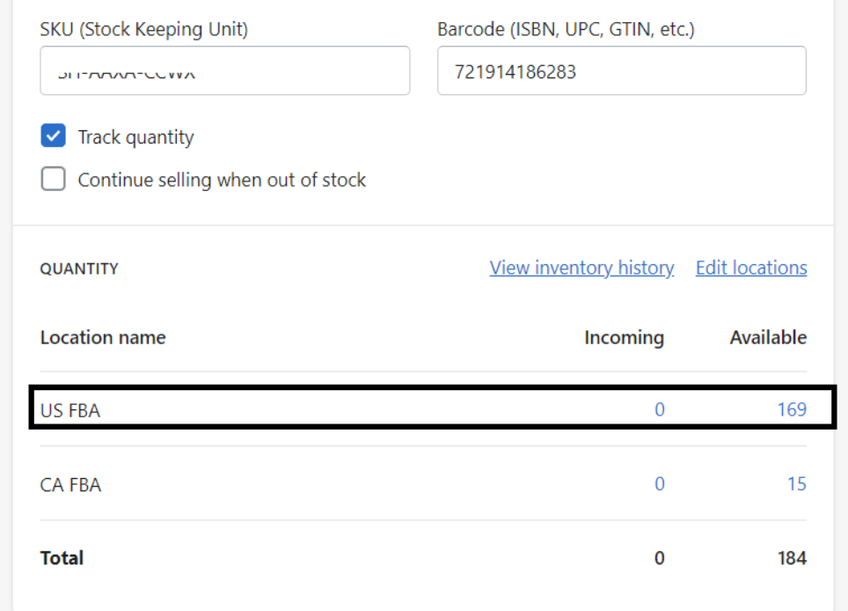
Task: Click the Barcode input field
Action: coord(621,71)
